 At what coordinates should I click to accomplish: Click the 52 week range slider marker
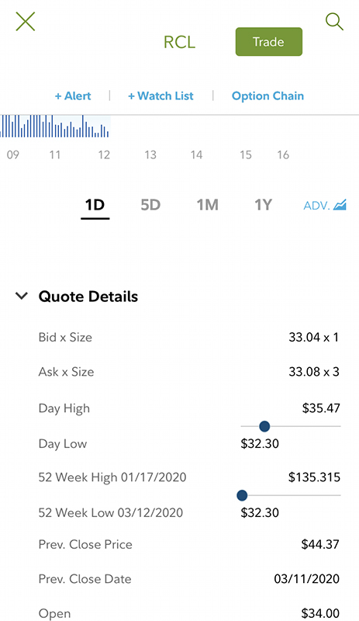(242, 495)
